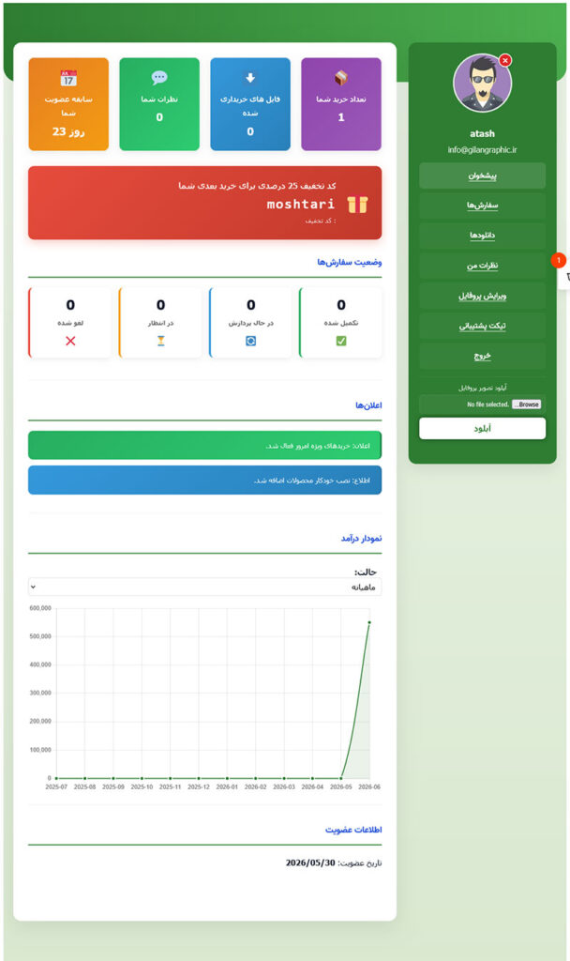This screenshot has width=570, height=961.
Task: Click the hourglass icon under در انتظار
Action: click(x=160, y=341)
